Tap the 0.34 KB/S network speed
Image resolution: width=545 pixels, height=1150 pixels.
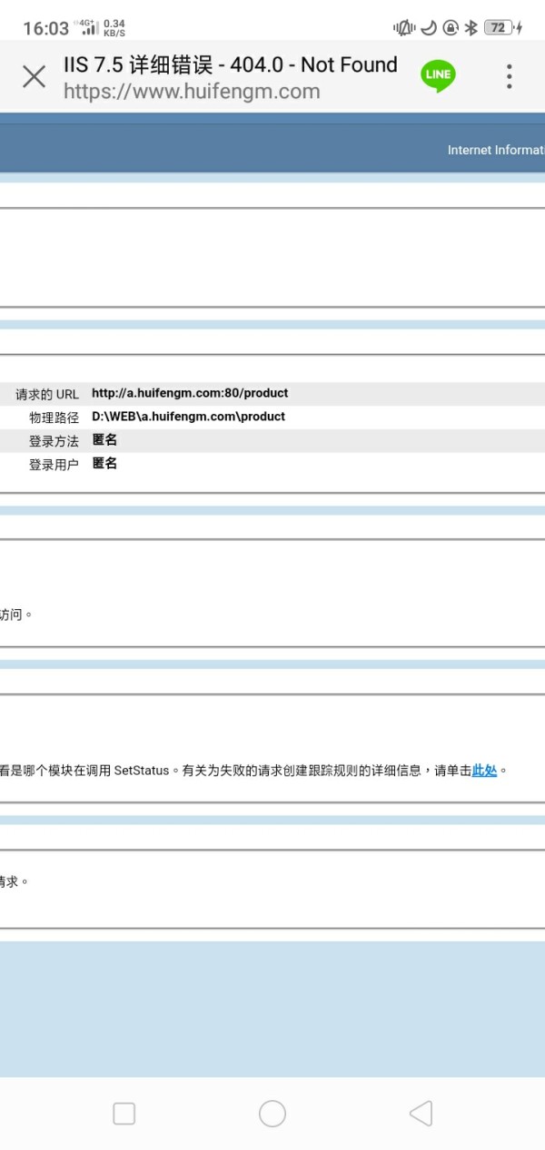click(114, 27)
